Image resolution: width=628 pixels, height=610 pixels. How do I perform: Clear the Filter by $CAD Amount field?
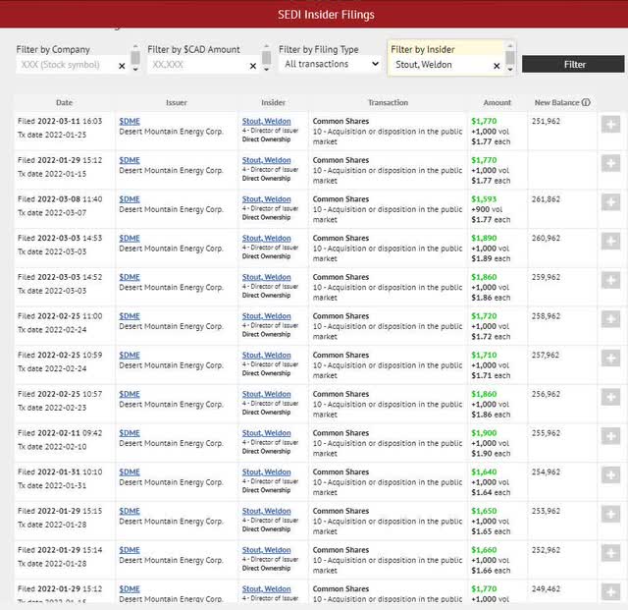pyautogui.click(x=253, y=66)
